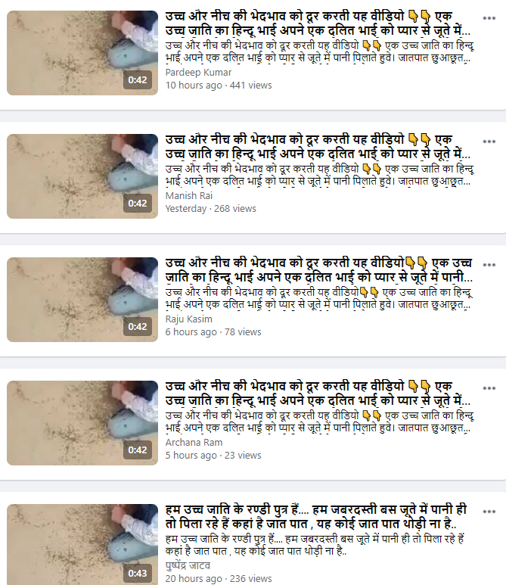Open Raju Kasim's profile link
506x585 pixels.
pos(188,319)
